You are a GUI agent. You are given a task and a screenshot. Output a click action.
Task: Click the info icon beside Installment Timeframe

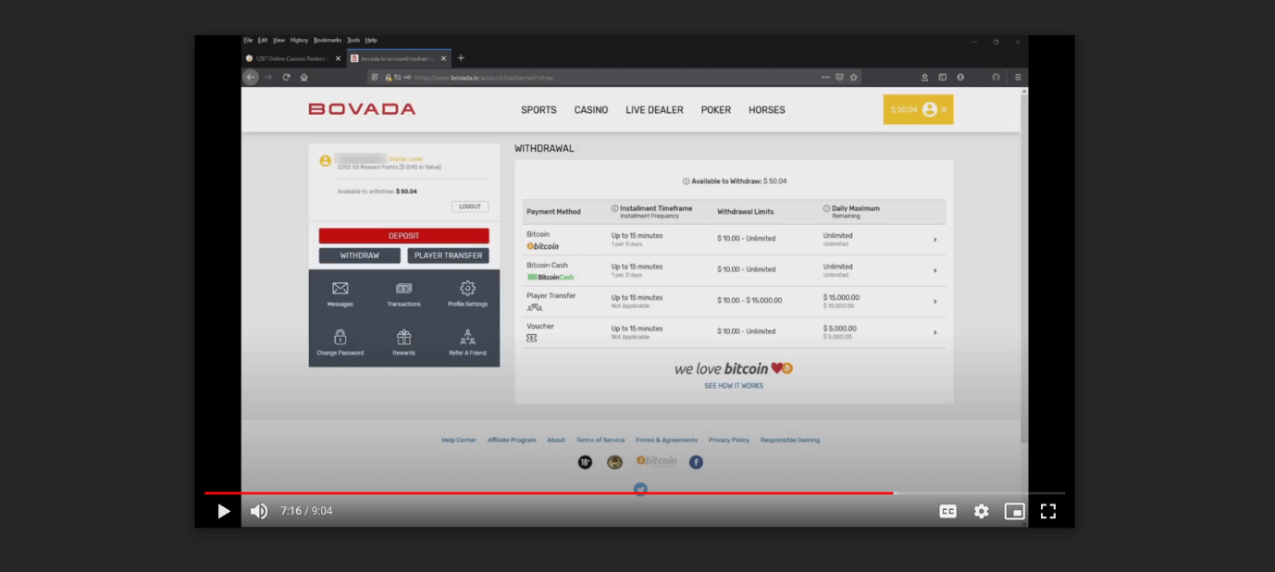tap(615, 209)
